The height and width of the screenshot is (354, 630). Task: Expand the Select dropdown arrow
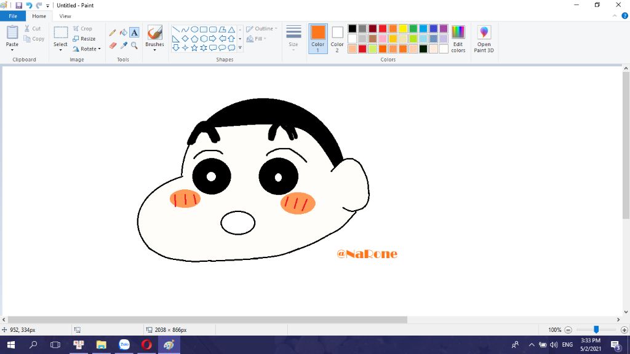point(61,50)
